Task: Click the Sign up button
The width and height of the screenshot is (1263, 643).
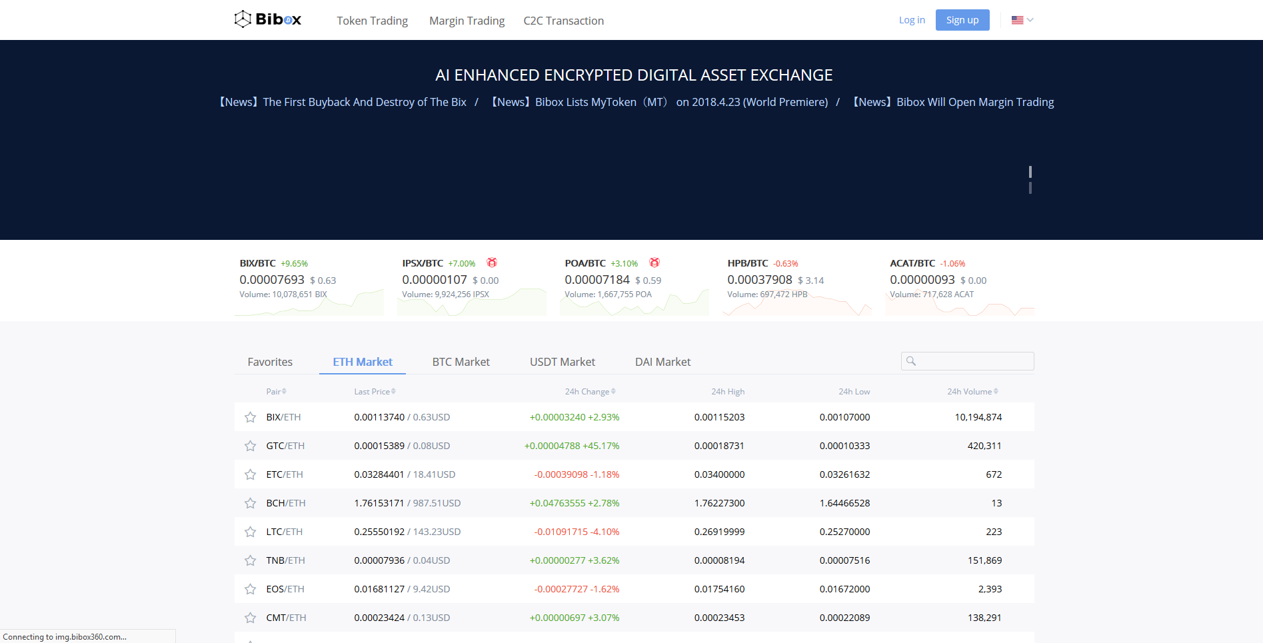Action: (x=962, y=20)
